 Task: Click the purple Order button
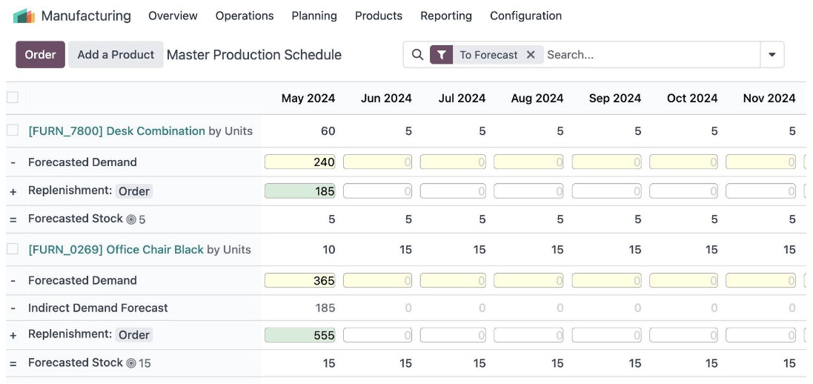click(x=41, y=55)
